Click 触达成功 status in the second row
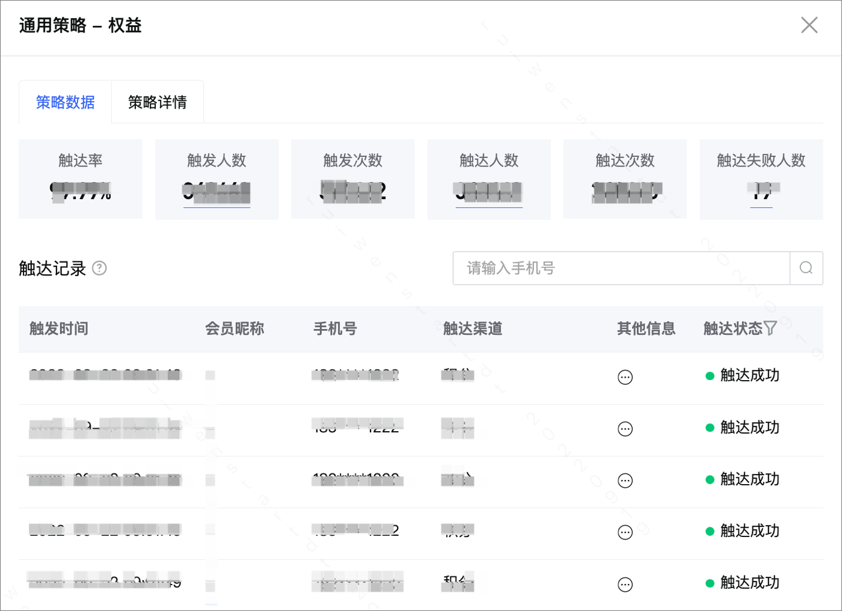Viewport: 842px width, 611px height. [x=743, y=428]
